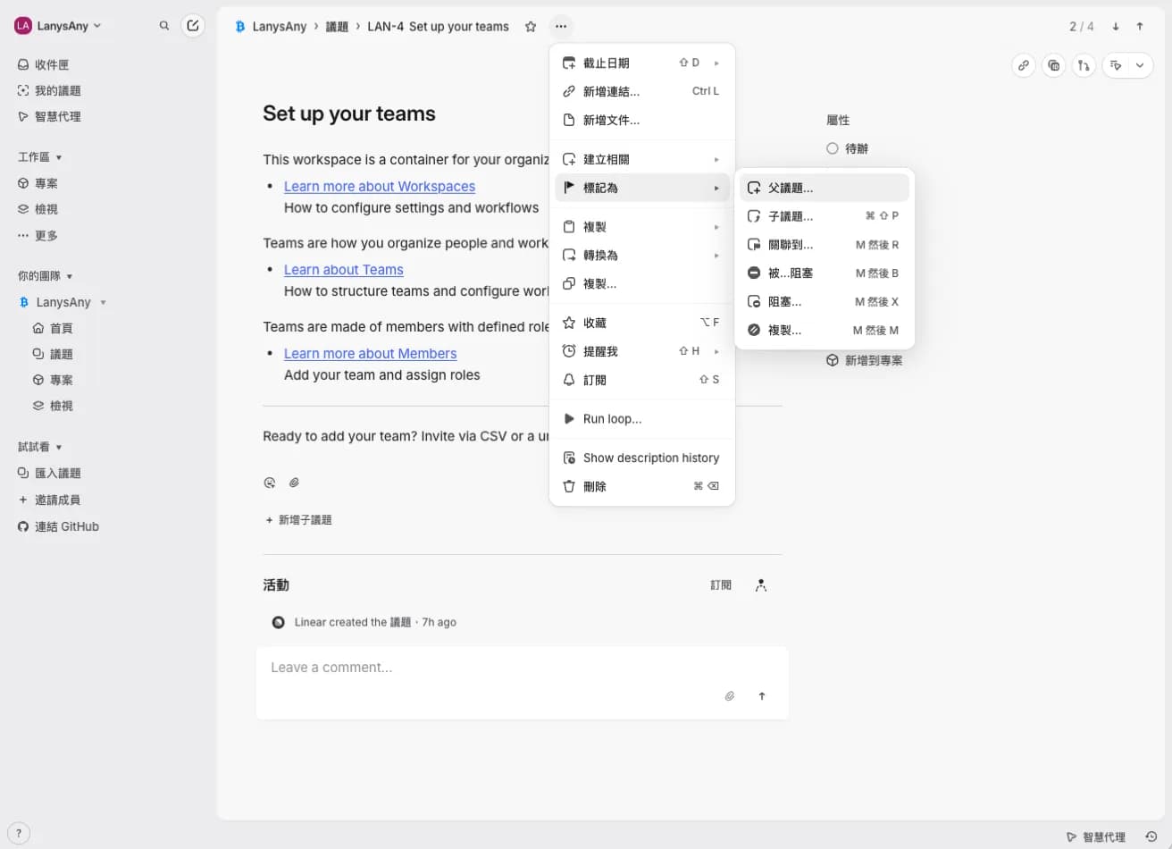Select 子議題... in the submenu
Screen dimensions: 1172x849
(x=825, y=216)
